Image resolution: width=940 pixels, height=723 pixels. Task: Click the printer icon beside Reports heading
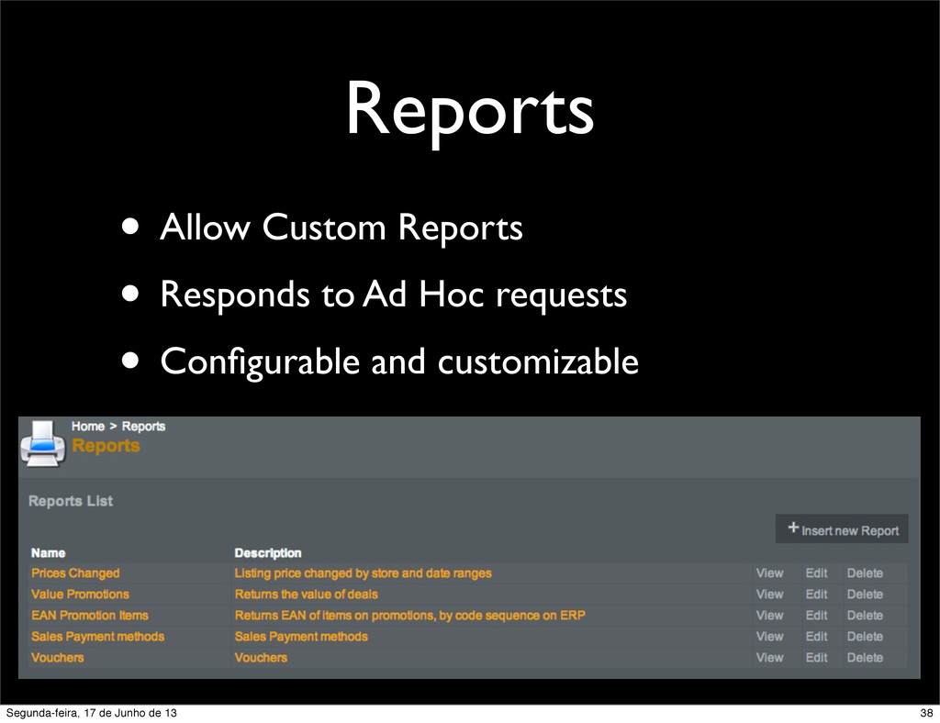point(42,444)
